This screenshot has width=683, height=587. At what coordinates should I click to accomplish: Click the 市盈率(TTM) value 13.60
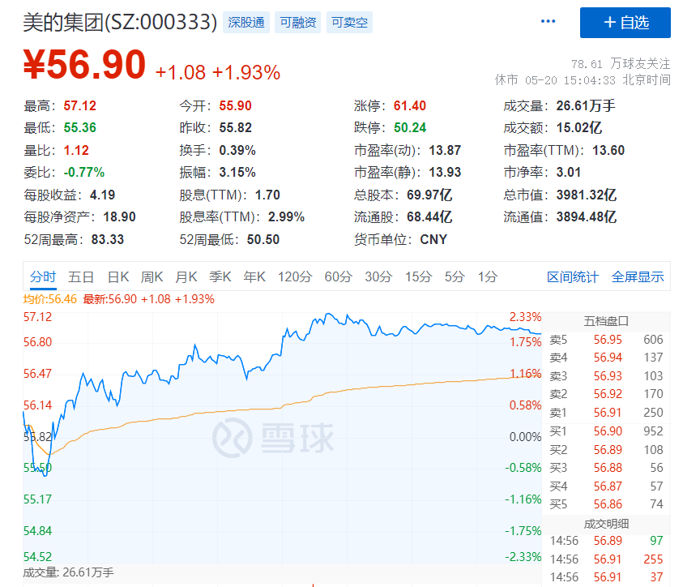[608, 150]
